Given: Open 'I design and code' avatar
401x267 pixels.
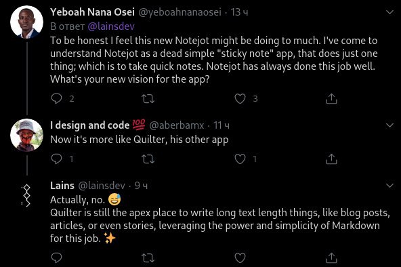Looking at the screenshot, I should [x=26, y=135].
